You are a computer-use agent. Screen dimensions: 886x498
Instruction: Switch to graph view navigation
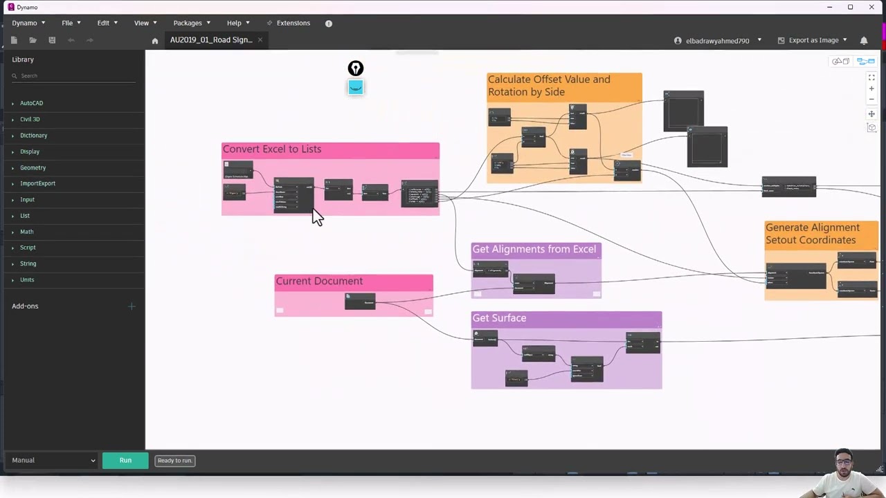click(x=866, y=62)
